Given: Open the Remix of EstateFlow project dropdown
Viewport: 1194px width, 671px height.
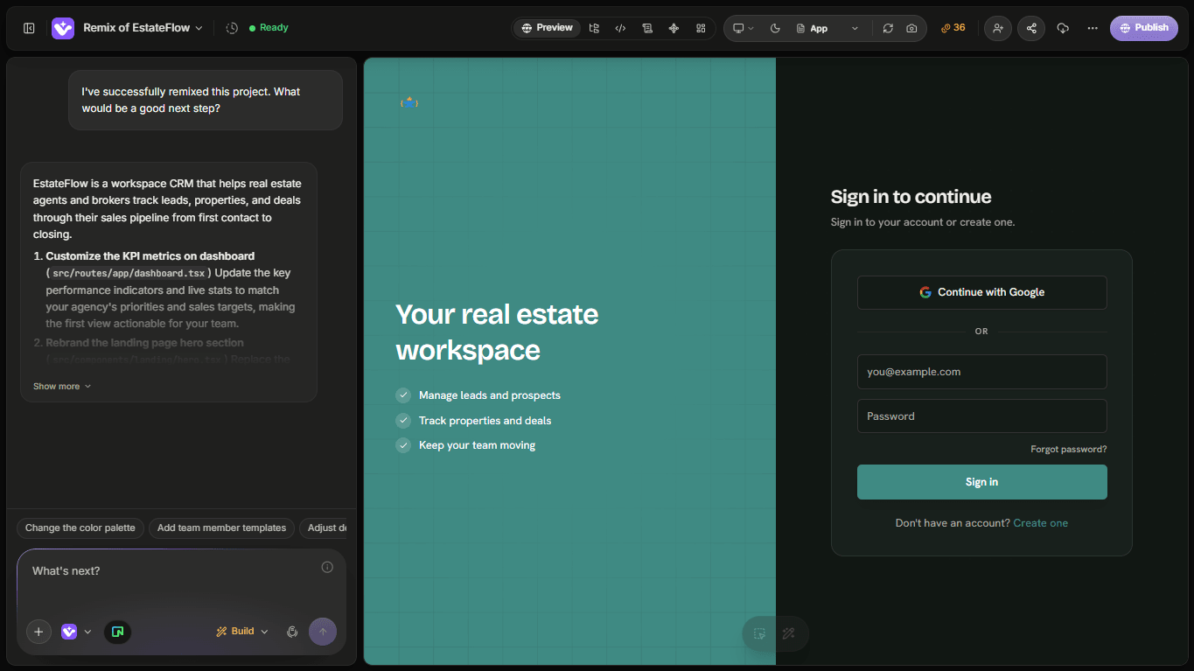Looking at the screenshot, I should pos(143,28).
